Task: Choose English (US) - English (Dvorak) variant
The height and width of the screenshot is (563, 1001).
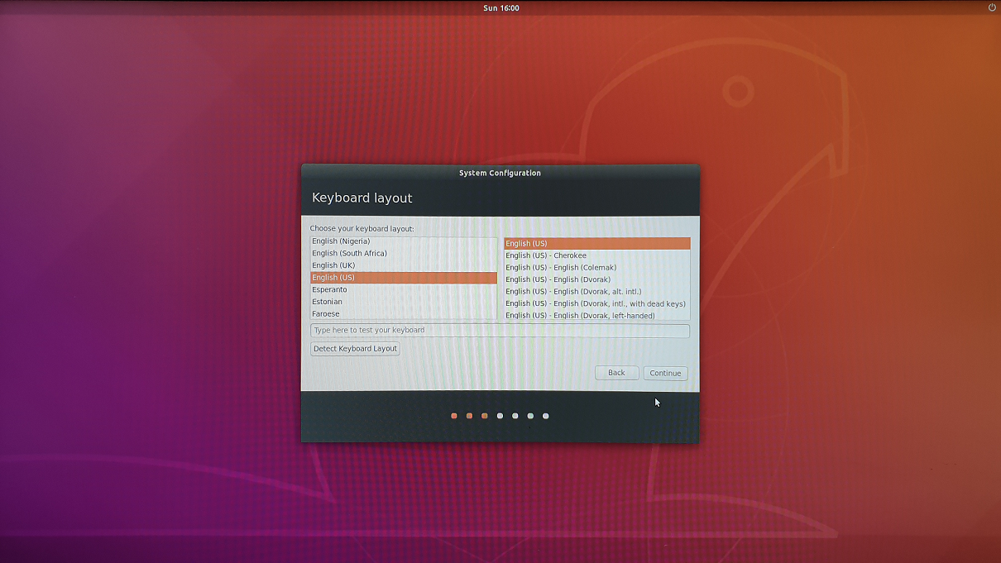Action: [596, 279]
